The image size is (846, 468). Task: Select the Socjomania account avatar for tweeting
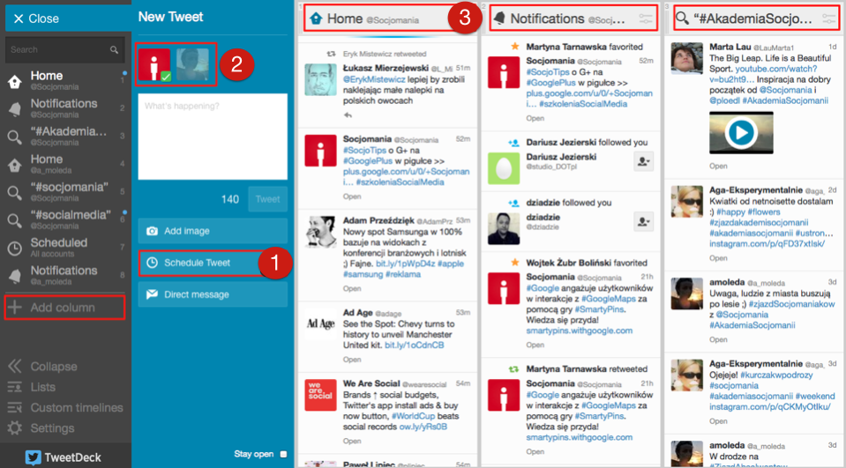pyautogui.click(x=154, y=64)
